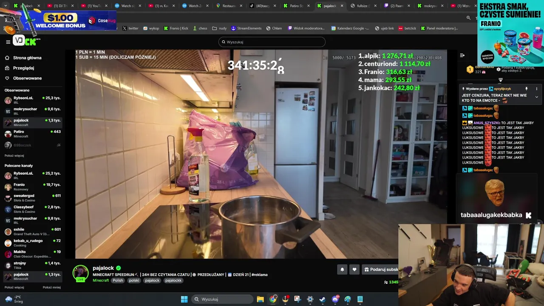Open Steam from the taskbar
The height and width of the screenshot is (306, 544).
click(322, 299)
